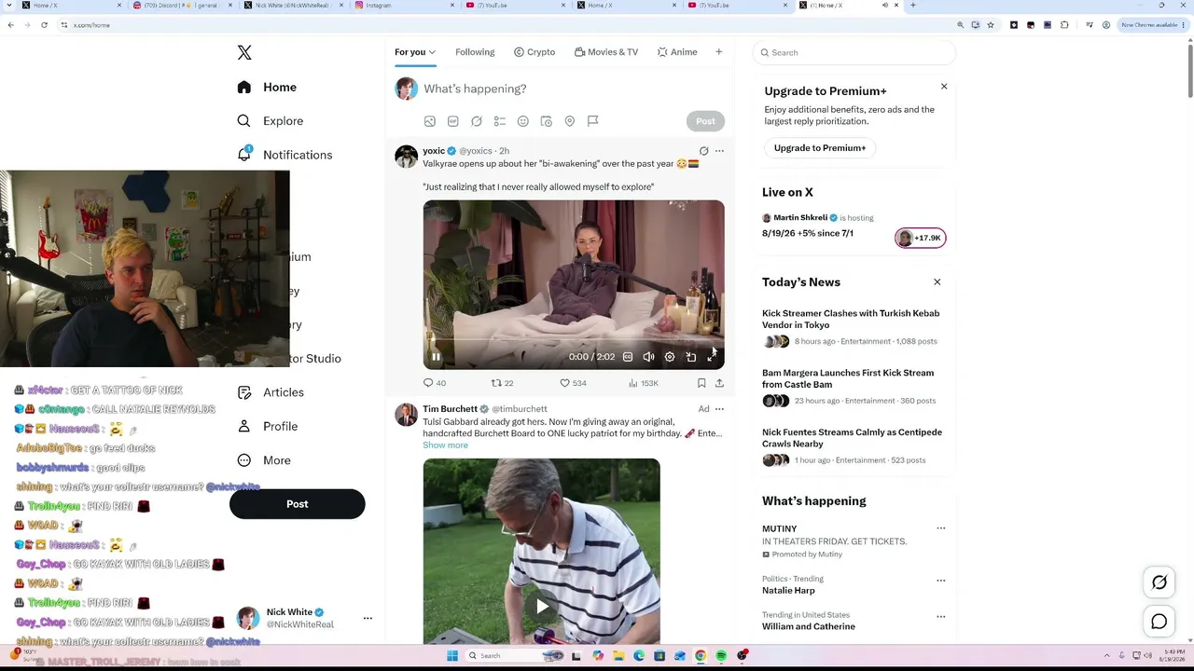Viewport: 1194px width, 671px height.
Task: Bookmark yoxic's post
Action: coord(701,383)
